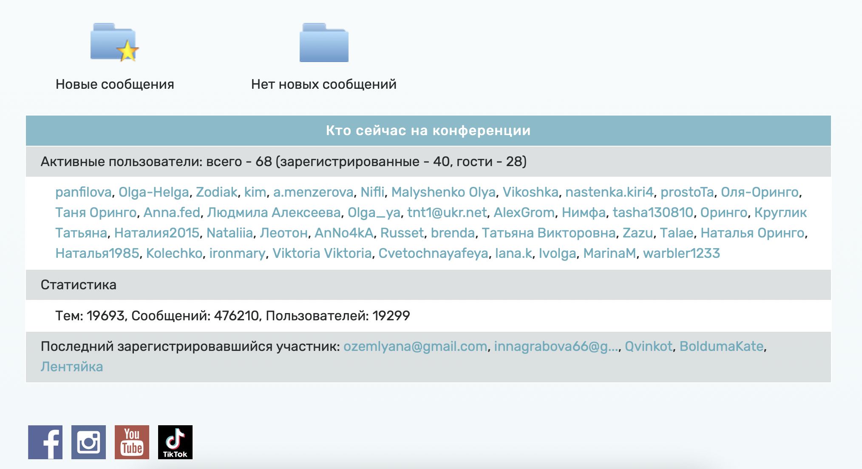Open user profile MarinaM
The height and width of the screenshot is (469, 862).
click(610, 253)
